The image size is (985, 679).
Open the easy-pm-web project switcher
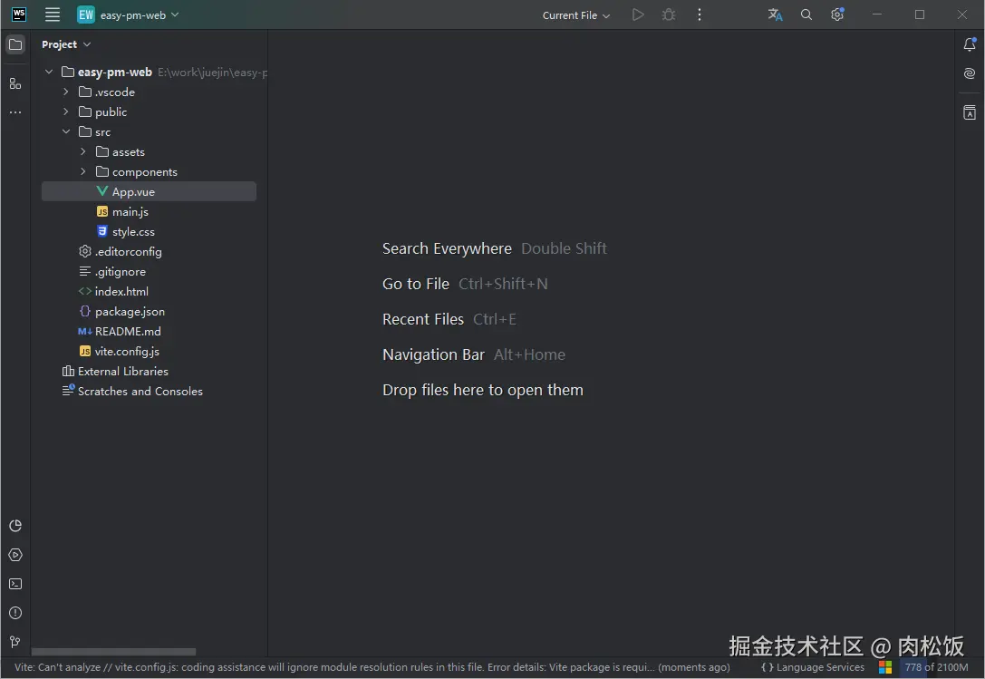(128, 15)
